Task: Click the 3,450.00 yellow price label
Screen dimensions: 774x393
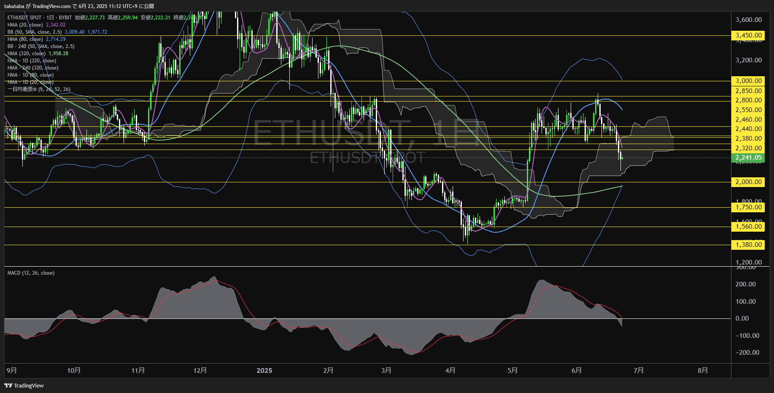Action: 748,35
